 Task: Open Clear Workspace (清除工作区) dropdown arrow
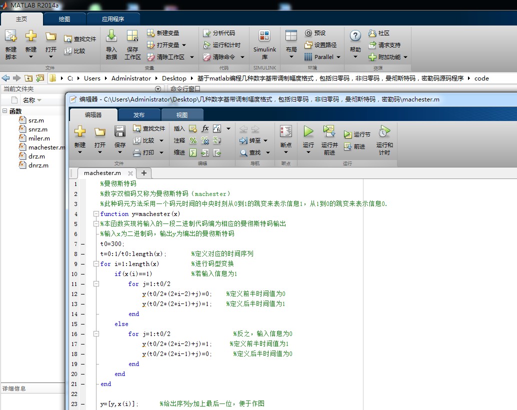192,57
